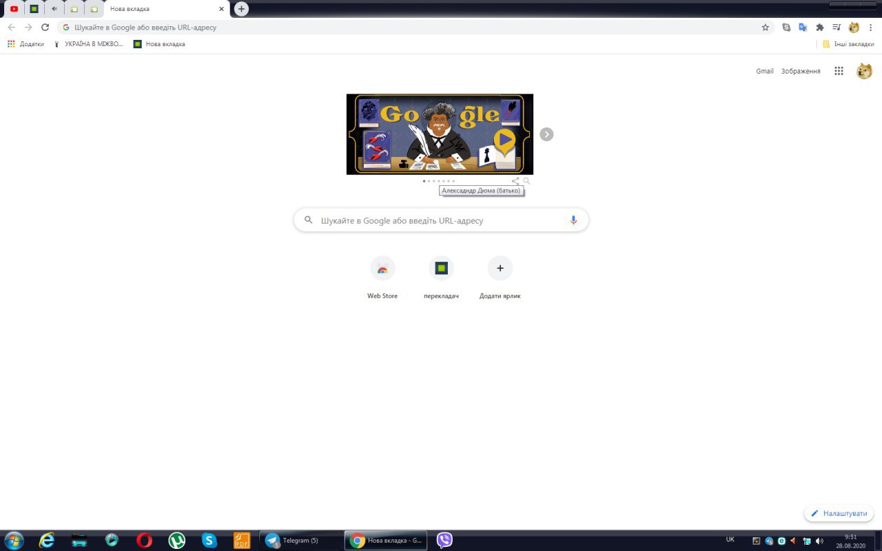This screenshot has height=551, width=882.
Task: Click the Google search box
Action: tap(441, 220)
